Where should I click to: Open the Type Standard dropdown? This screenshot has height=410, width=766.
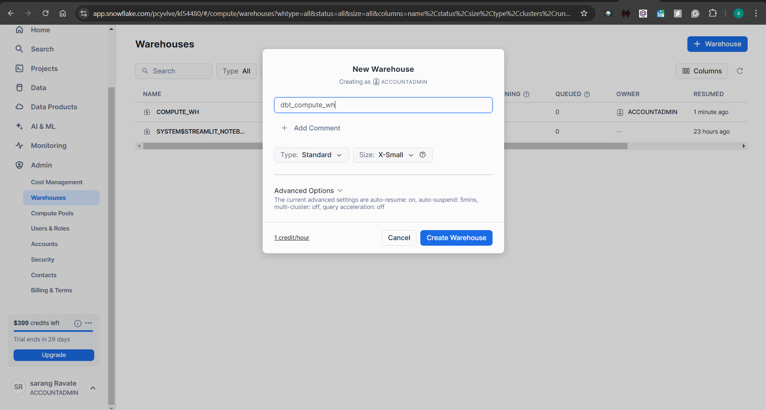312,155
